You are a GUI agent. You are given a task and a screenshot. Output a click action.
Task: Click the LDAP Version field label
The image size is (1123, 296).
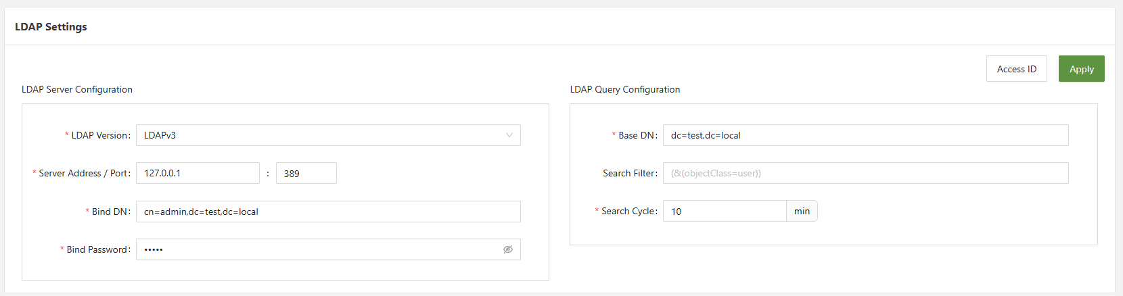tap(100, 135)
